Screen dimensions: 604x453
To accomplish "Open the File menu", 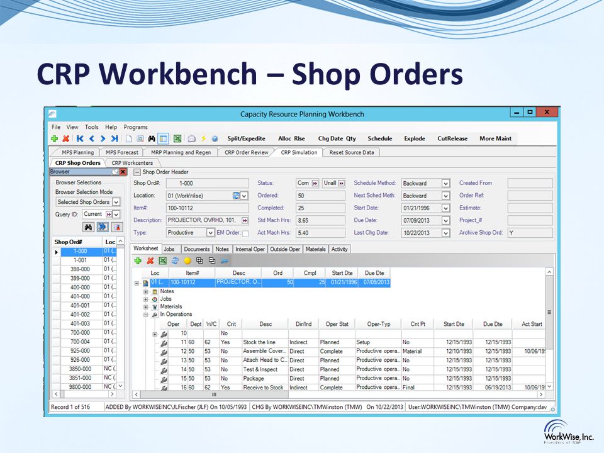I will [56, 127].
